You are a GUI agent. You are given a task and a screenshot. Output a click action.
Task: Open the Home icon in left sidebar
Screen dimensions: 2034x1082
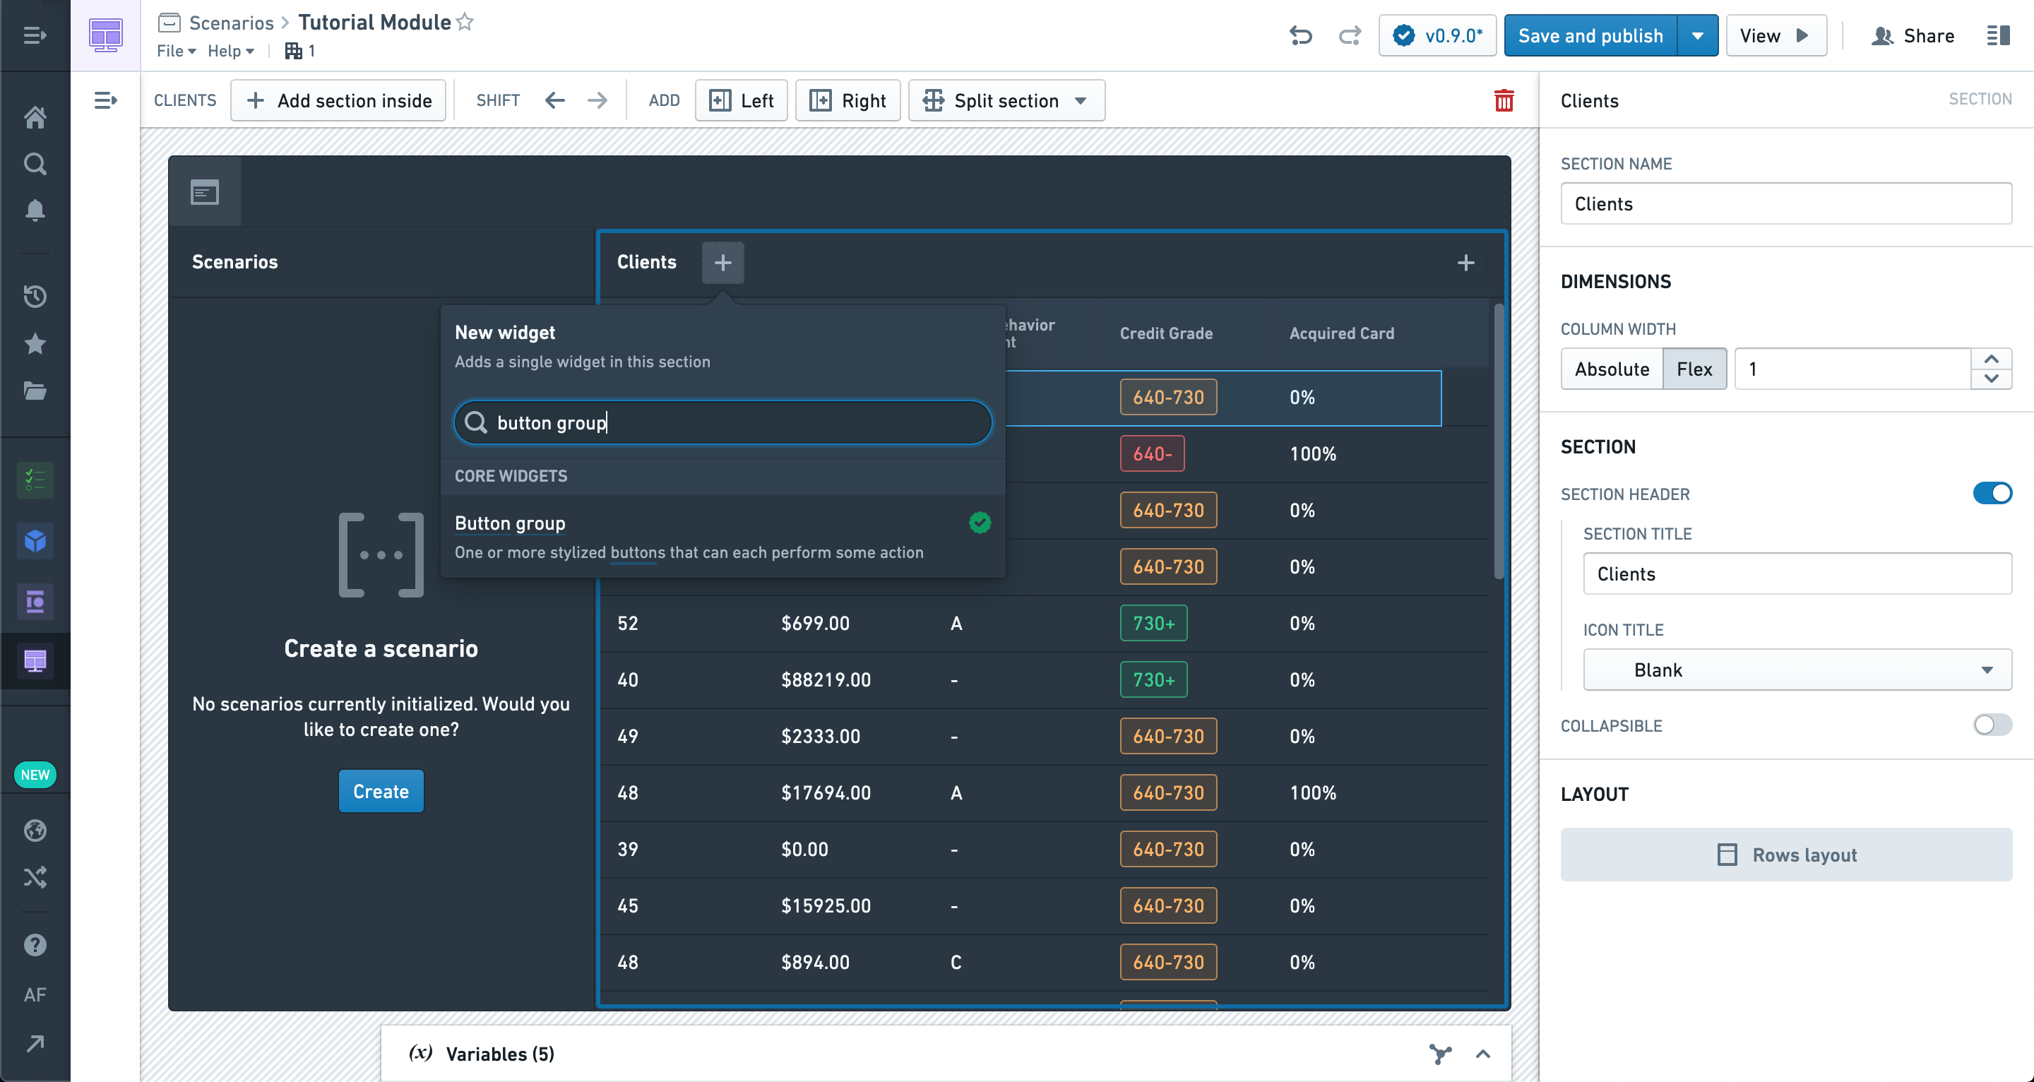click(35, 118)
